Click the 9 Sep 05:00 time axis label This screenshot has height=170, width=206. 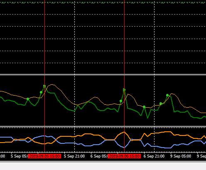[181, 156]
